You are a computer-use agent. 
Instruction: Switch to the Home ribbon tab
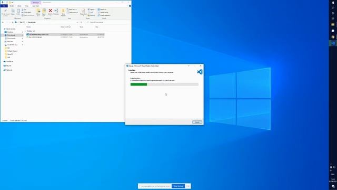coord(12,6)
